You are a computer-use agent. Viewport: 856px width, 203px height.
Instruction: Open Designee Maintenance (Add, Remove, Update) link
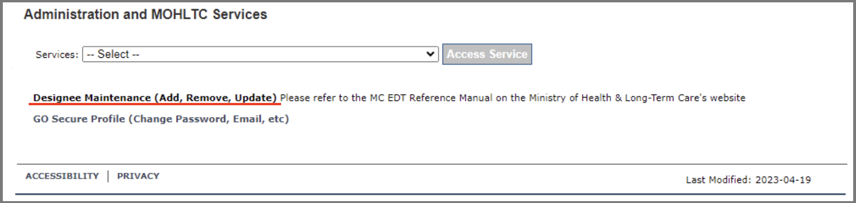155,98
